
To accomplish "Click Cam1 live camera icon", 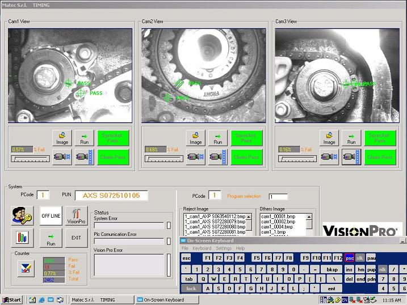I will 62,157.
